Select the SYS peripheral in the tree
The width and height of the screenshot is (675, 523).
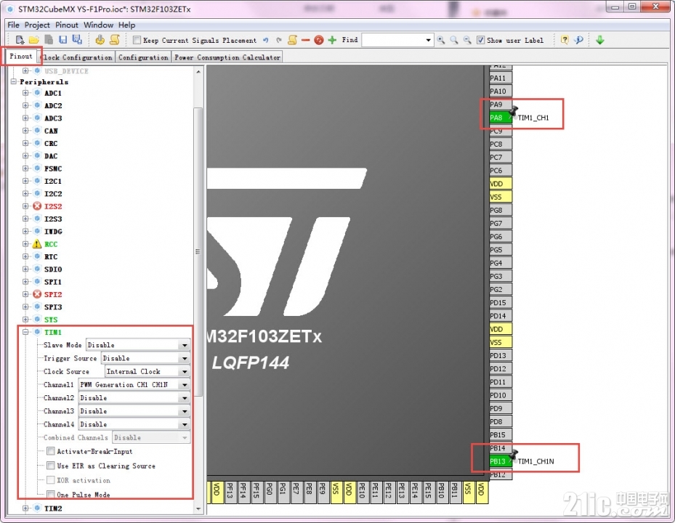point(51,320)
